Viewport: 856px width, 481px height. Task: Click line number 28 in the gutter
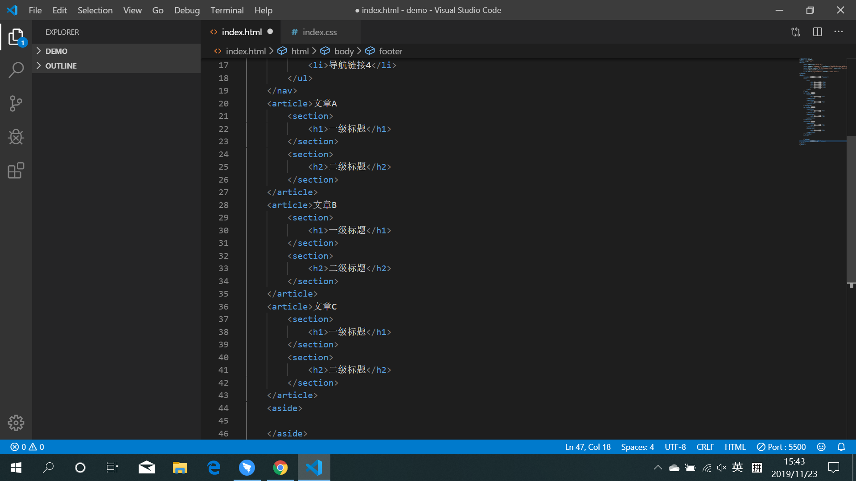click(223, 205)
